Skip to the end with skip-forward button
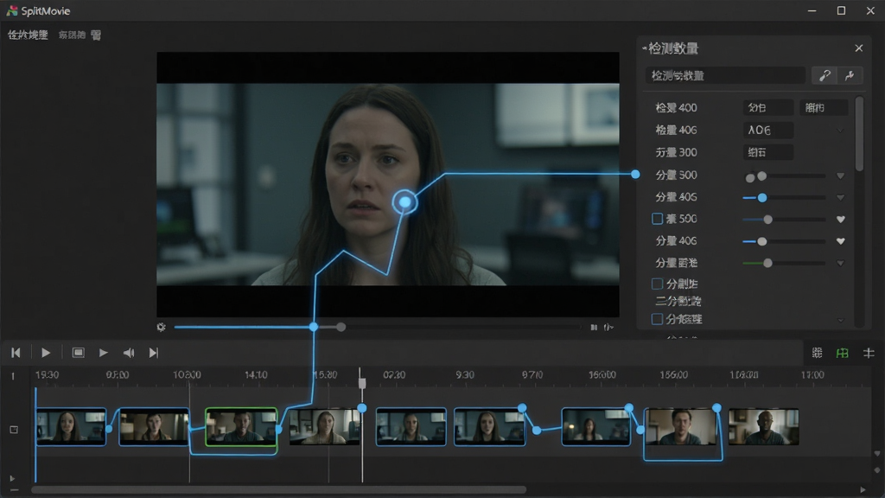The width and height of the screenshot is (885, 498). point(154,353)
